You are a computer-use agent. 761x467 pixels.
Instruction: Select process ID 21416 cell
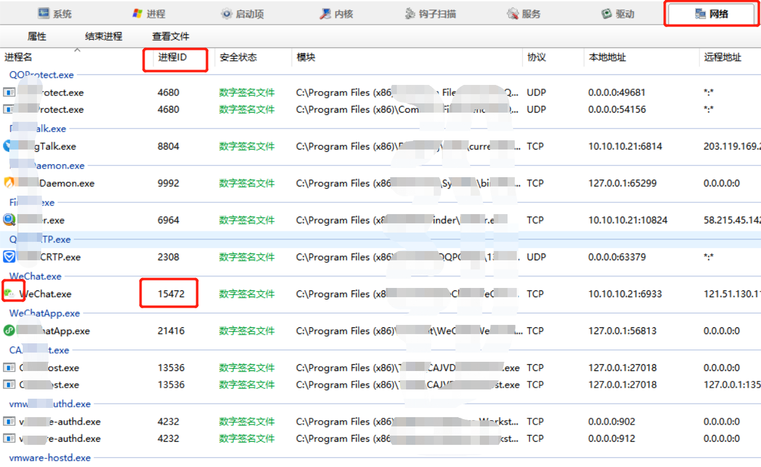click(171, 330)
